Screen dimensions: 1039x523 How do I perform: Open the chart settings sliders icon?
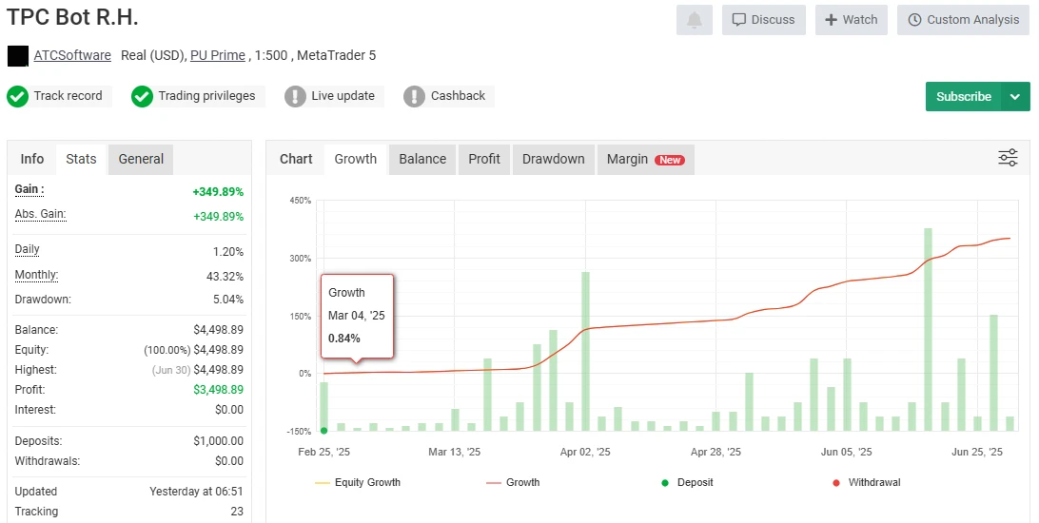1008,159
